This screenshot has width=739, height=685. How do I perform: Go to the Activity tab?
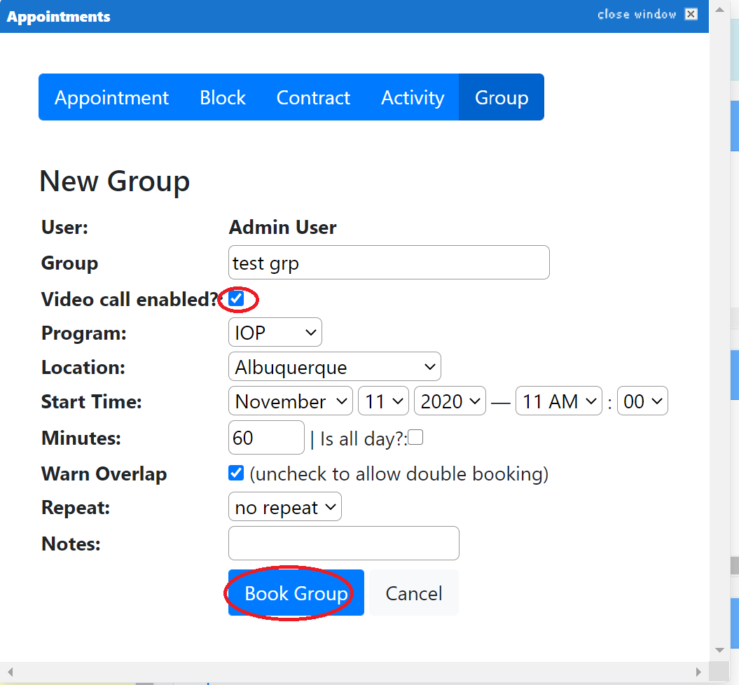tap(413, 97)
